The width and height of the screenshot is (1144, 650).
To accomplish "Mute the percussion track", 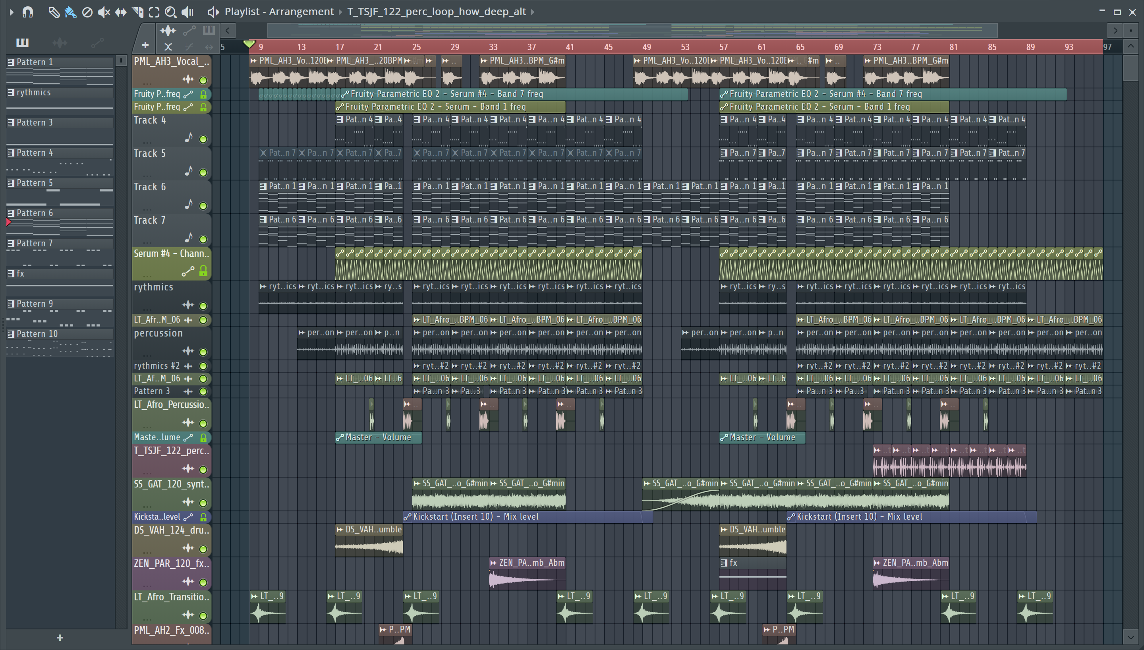I will (203, 352).
